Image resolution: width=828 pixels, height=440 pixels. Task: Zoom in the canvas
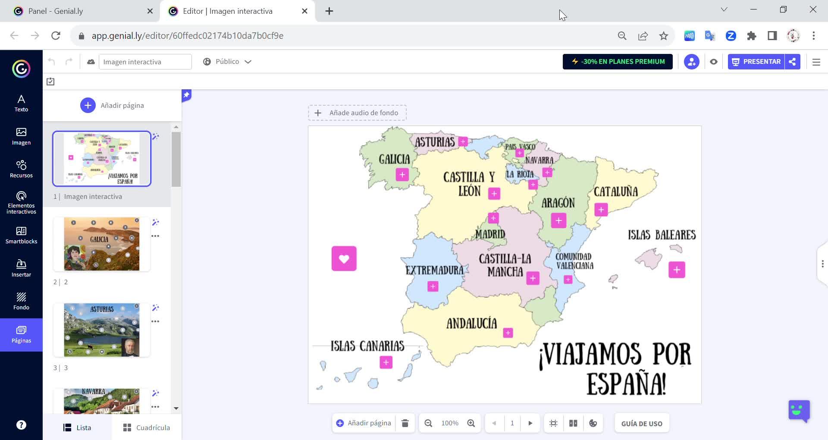(471, 423)
